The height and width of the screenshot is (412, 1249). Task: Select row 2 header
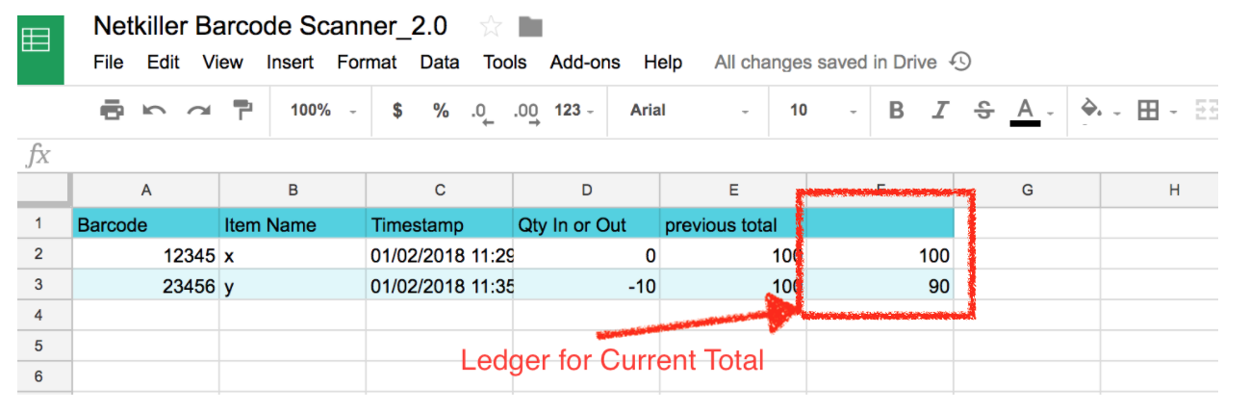(44, 255)
